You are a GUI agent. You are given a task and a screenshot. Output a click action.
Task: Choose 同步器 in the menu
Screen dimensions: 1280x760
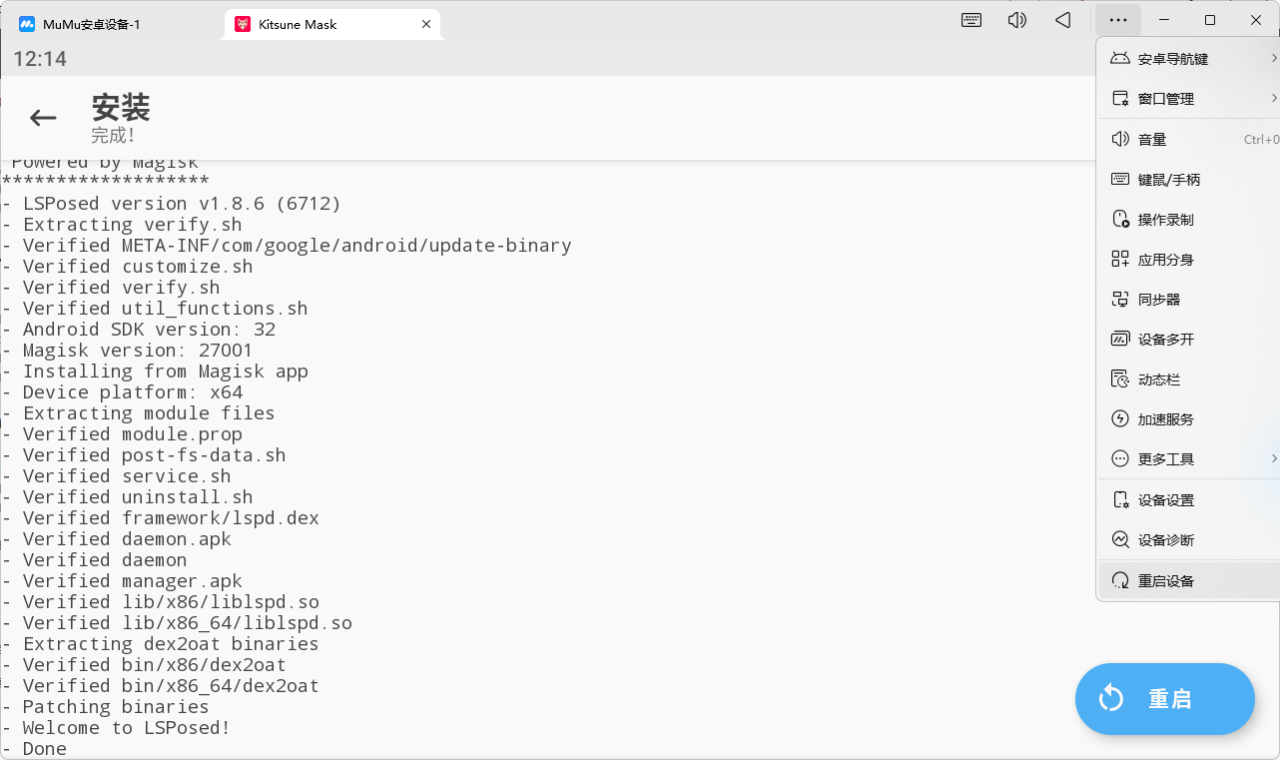point(1158,300)
